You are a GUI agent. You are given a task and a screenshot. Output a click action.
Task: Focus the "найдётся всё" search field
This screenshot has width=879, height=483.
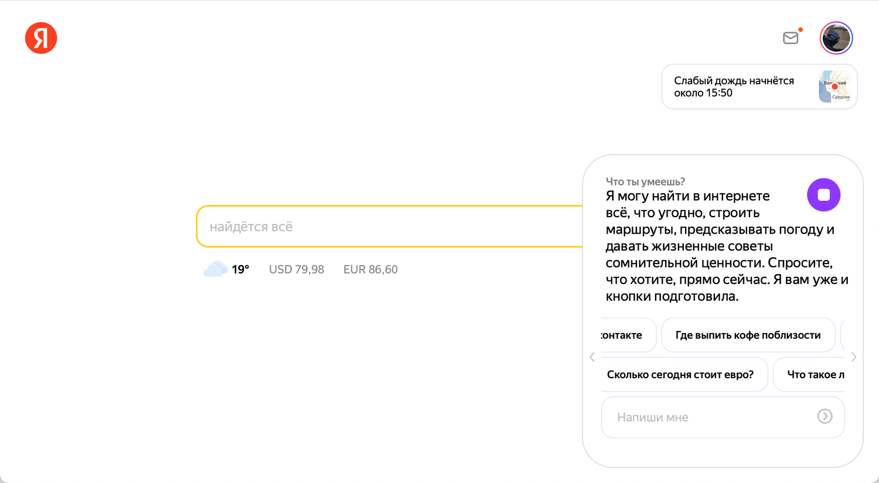387,227
